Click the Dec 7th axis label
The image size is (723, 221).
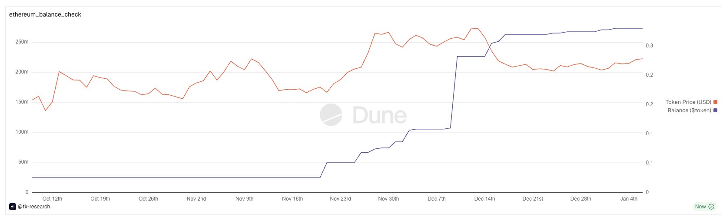click(x=436, y=199)
